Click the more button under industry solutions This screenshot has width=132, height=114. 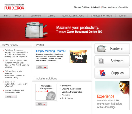tap(41, 104)
